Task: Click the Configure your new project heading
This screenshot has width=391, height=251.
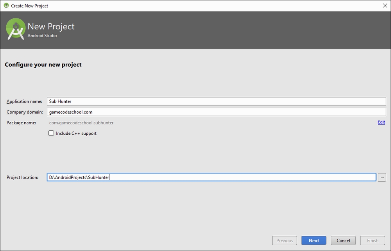Action: pyautogui.click(x=42, y=64)
